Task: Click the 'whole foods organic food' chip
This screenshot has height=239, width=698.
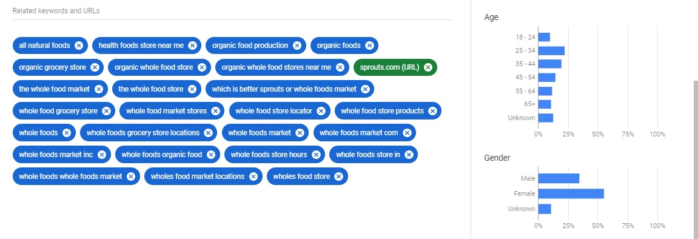Action: (x=162, y=155)
